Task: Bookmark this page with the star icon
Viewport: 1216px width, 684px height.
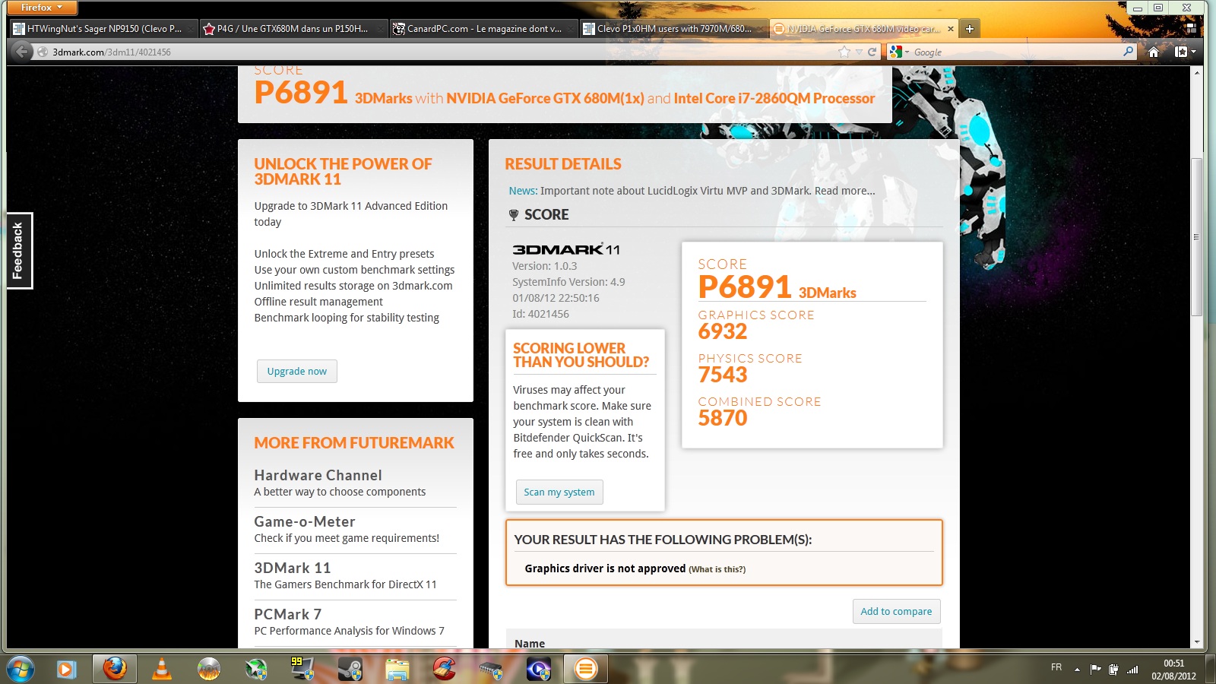Action: (x=844, y=52)
